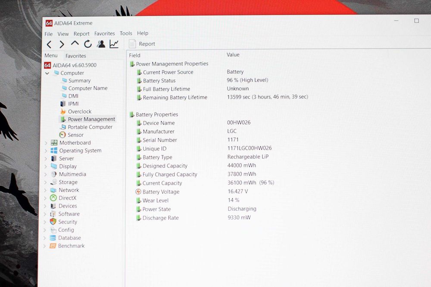Screen dimensions: 431x287
Task: Click the Windows logo Operating System icon
Action: pyautogui.click(x=54, y=150)
